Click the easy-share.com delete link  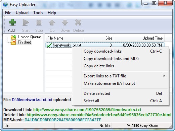(99, 115)
